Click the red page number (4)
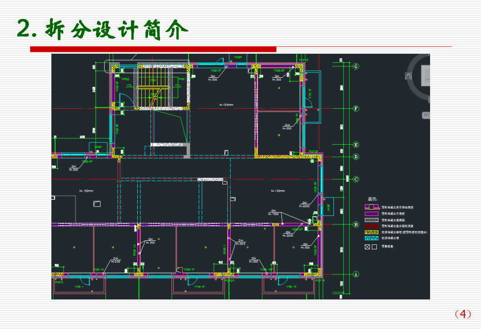 click(463, 314)
